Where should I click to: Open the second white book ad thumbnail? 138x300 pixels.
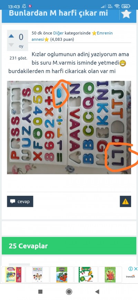[37, 275]
